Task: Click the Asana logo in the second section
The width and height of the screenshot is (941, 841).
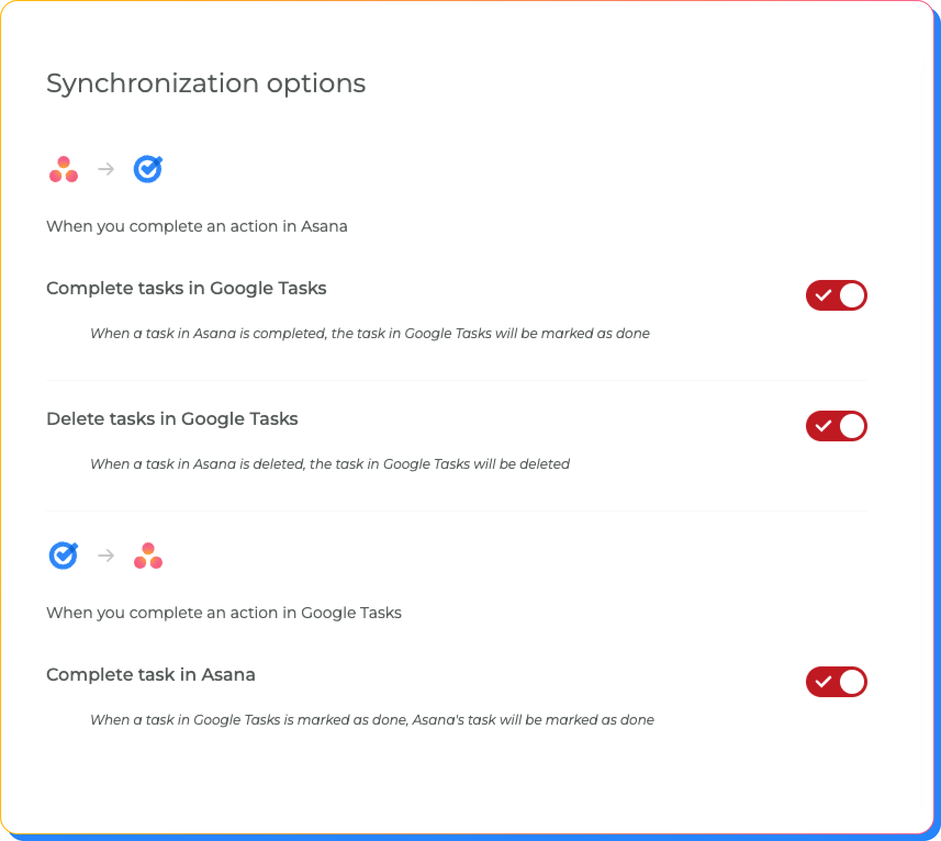Action: tap(148, 556)
